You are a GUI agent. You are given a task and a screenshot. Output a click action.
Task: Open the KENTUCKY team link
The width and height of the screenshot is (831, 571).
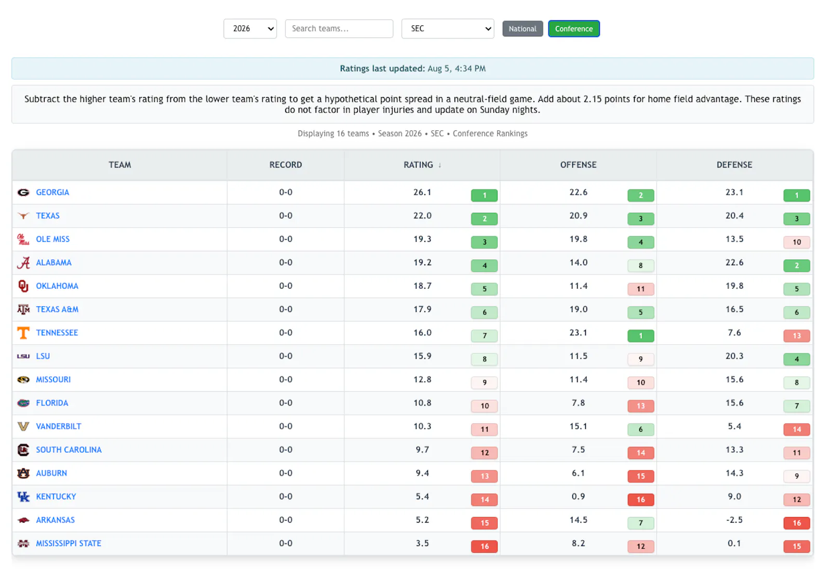click(56, 497)
